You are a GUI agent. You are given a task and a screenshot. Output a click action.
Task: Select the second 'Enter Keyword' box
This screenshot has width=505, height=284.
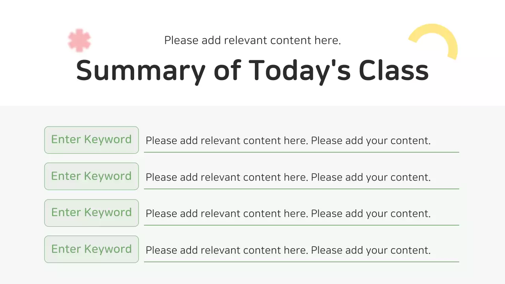click(x=92, y=176)
